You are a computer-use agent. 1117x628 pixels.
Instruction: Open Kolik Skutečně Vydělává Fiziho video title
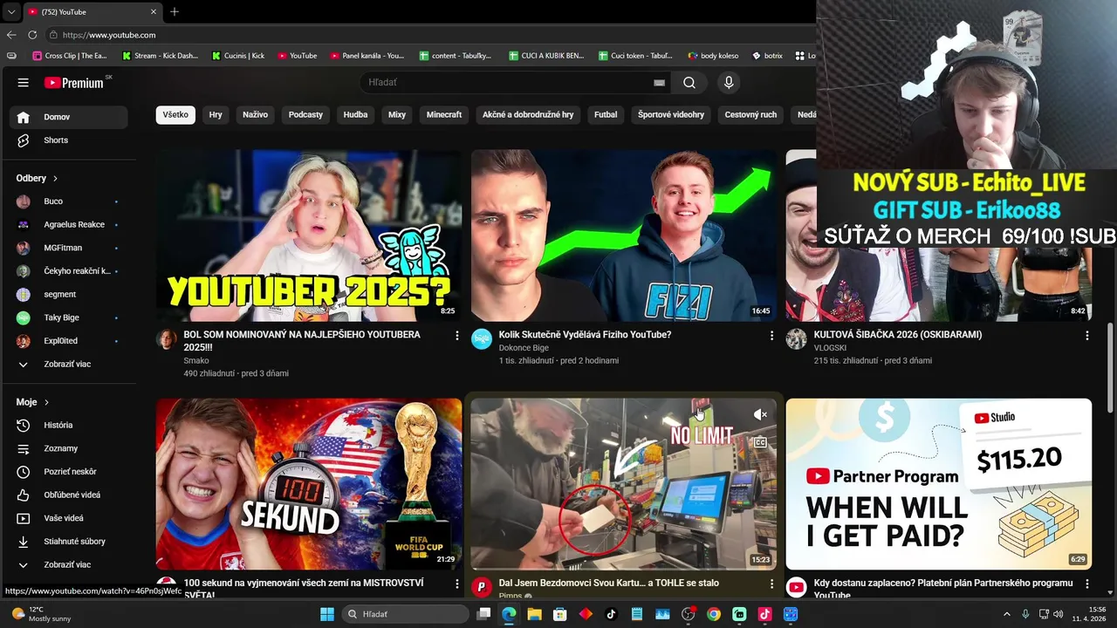(585, 335)
